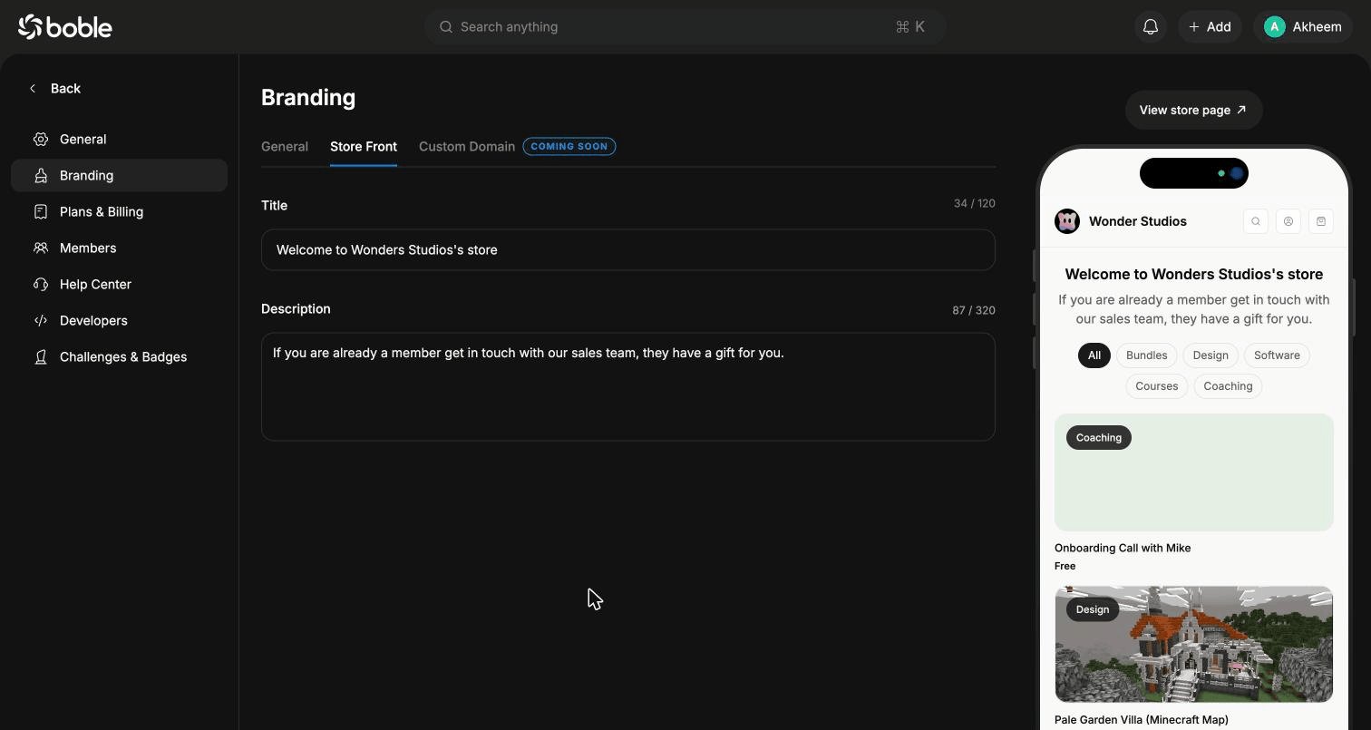Go Back using the sidebar link
This screenshot has height=730, width=1371.
point(54,88)
